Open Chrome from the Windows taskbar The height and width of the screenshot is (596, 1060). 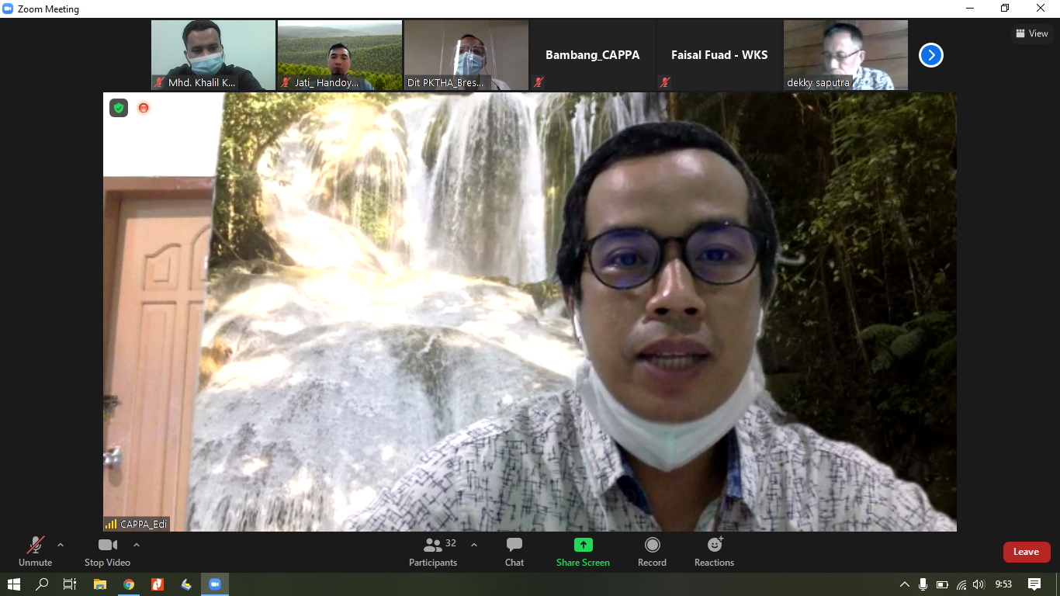point(129,584)
